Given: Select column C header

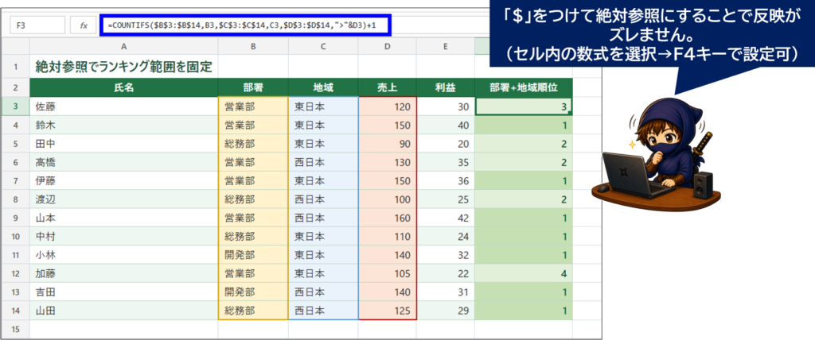Looking at the screenshot, I should 323,46.
